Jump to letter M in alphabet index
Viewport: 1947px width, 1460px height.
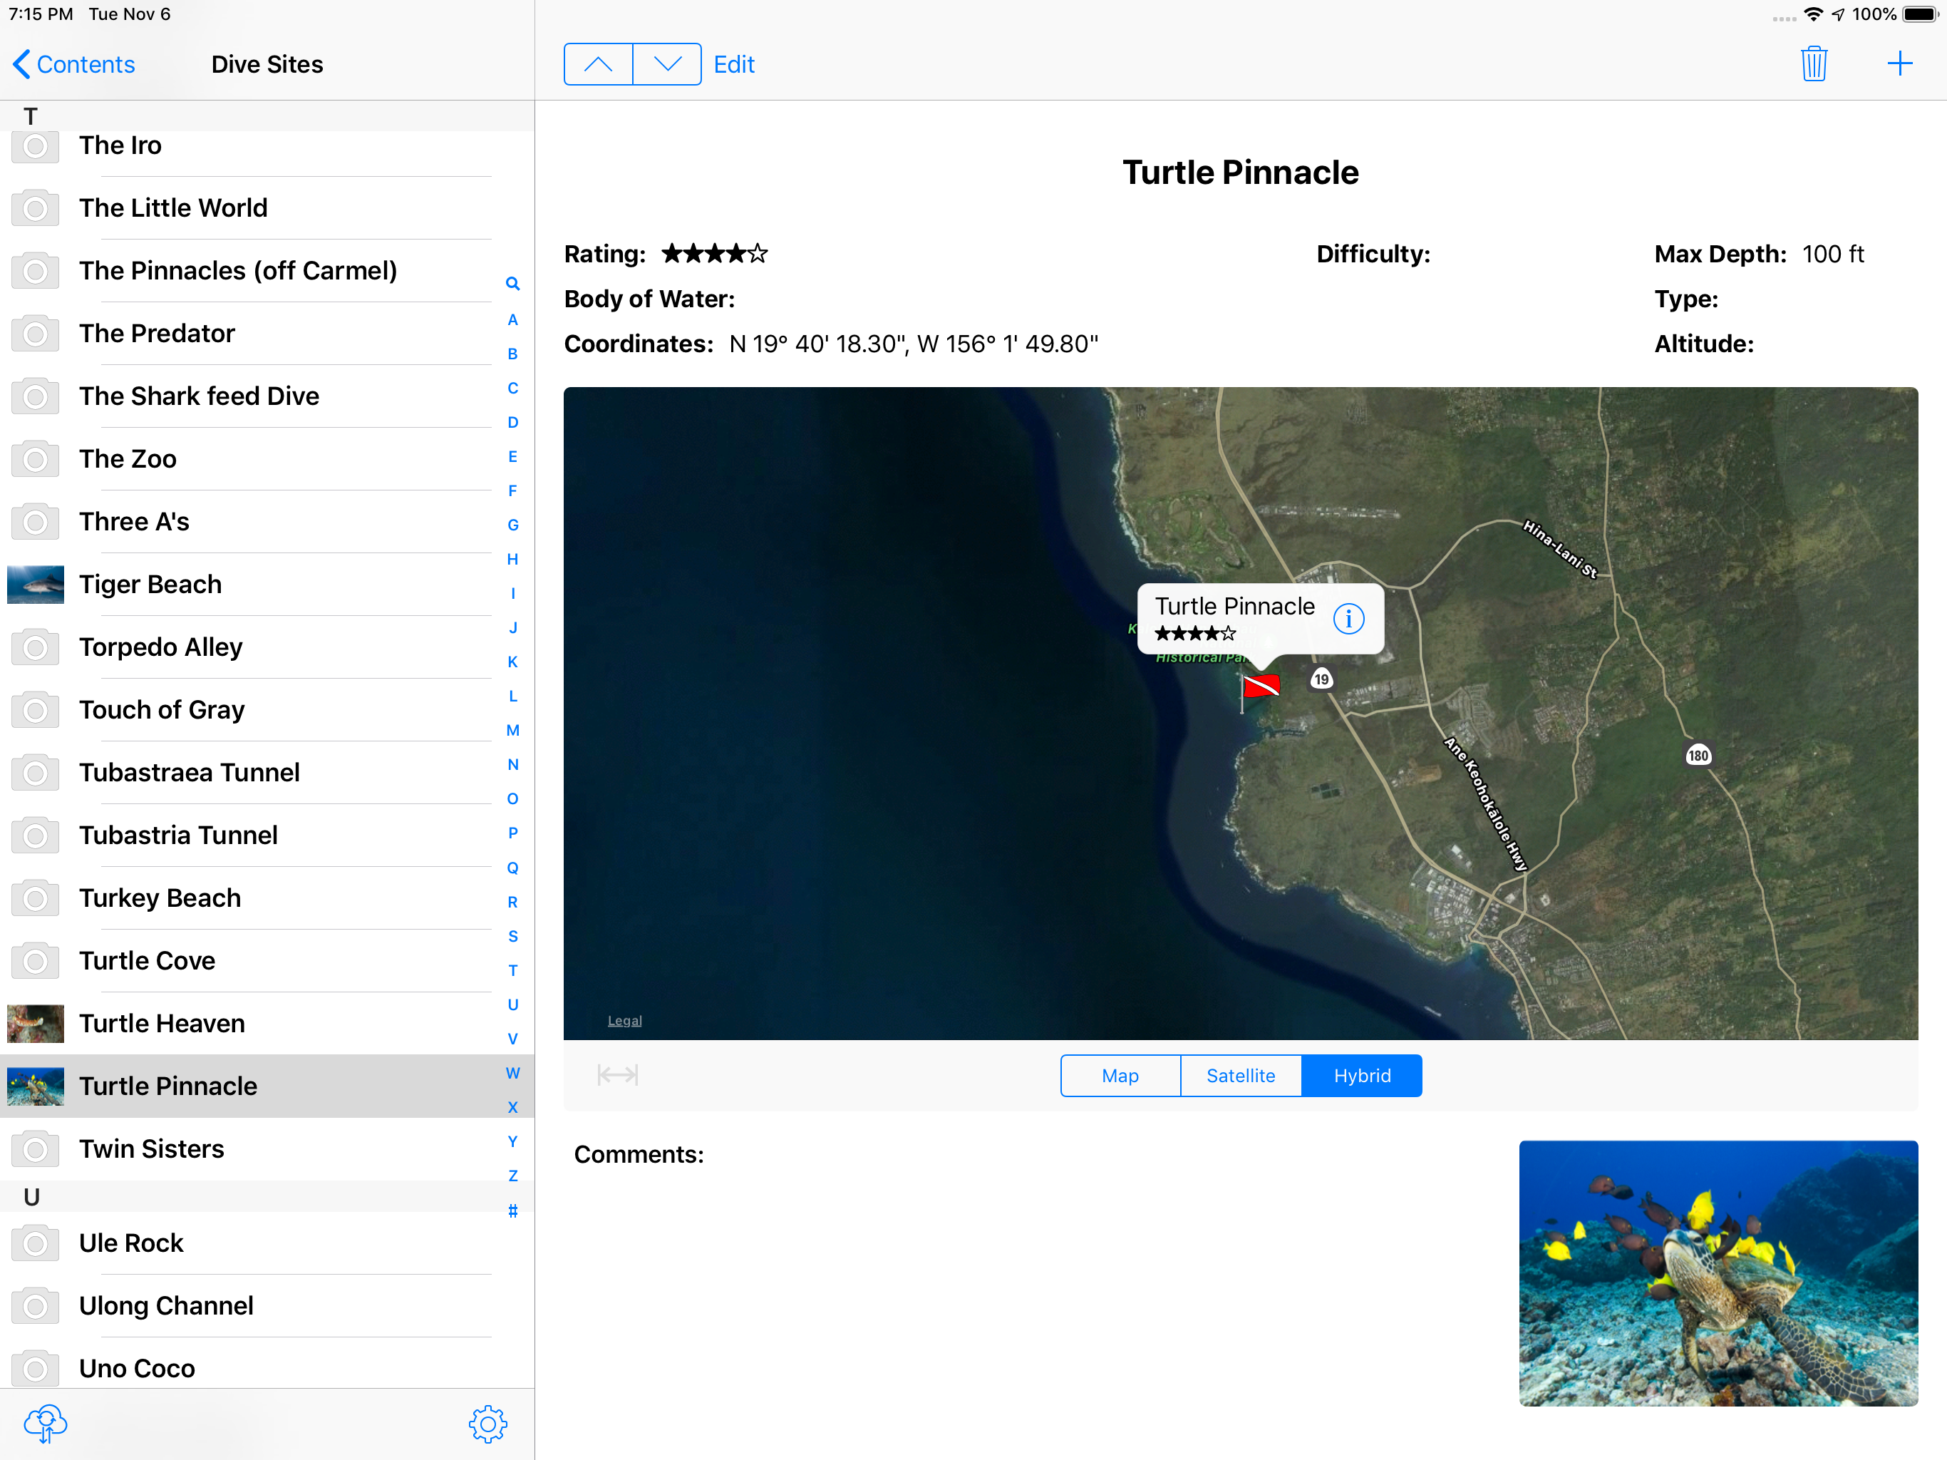[x=512, y=730]
